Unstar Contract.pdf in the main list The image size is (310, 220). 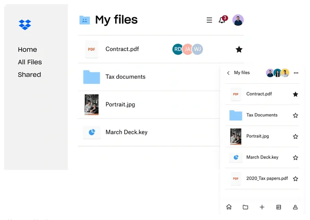239,49
